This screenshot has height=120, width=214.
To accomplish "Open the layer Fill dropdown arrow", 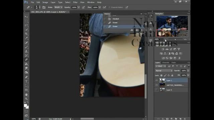I will (188, 75).
